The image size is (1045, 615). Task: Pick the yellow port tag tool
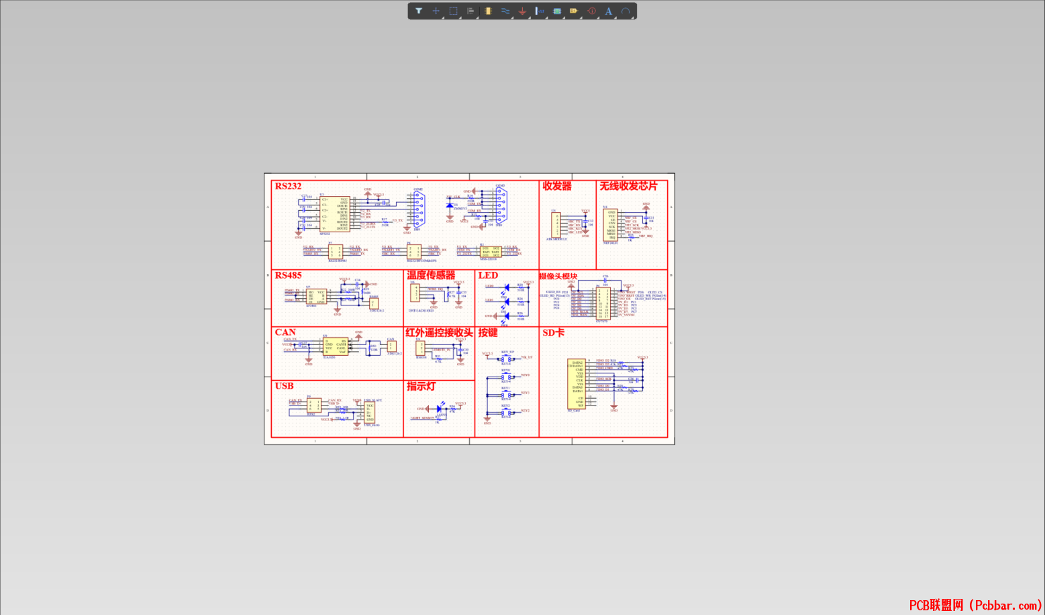coord(574,11)
